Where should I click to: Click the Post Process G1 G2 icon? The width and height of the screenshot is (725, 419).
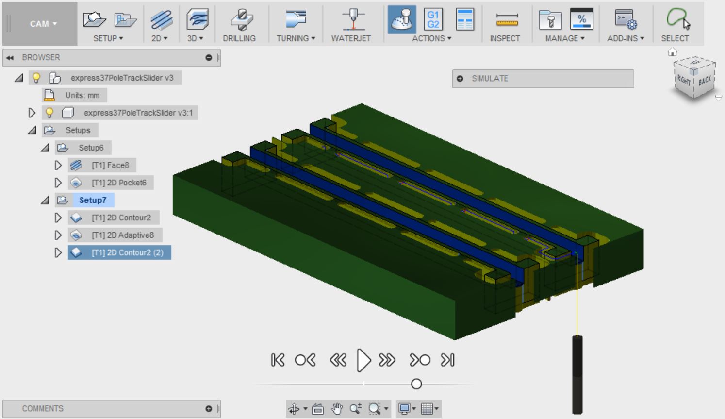433,19
